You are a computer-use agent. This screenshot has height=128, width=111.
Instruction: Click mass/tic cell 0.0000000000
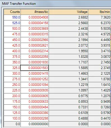(35, 124)
